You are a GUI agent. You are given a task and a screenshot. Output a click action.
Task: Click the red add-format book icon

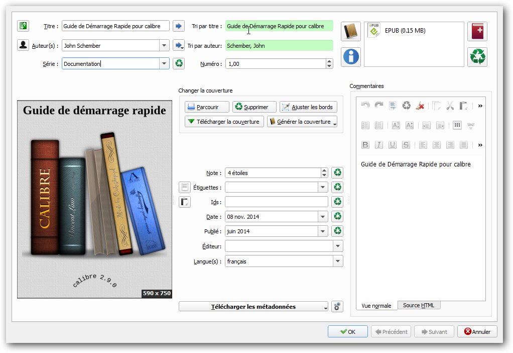[477, 31]
